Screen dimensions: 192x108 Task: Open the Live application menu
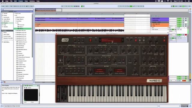7,1
